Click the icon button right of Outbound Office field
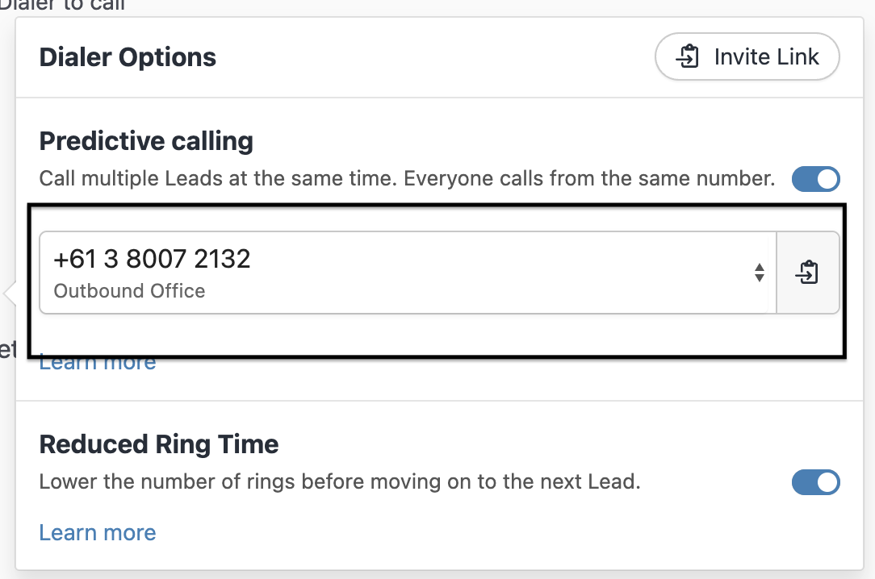 click(808, 273)
